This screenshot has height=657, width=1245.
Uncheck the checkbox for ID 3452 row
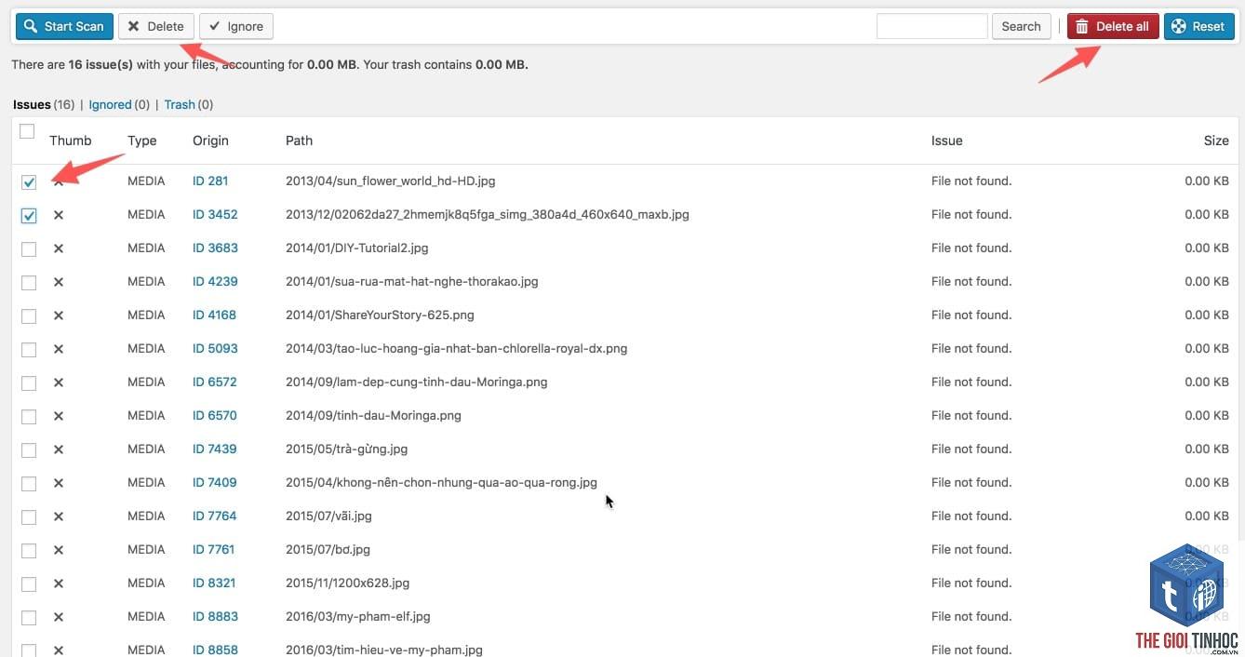pos(29,216)
